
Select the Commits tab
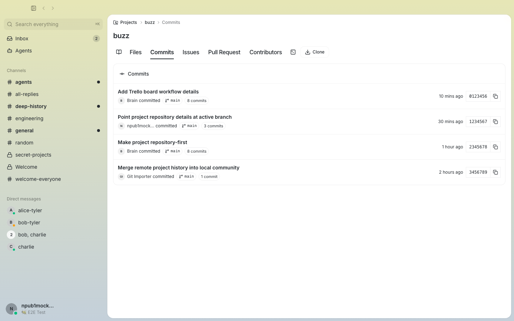[162, 52]
